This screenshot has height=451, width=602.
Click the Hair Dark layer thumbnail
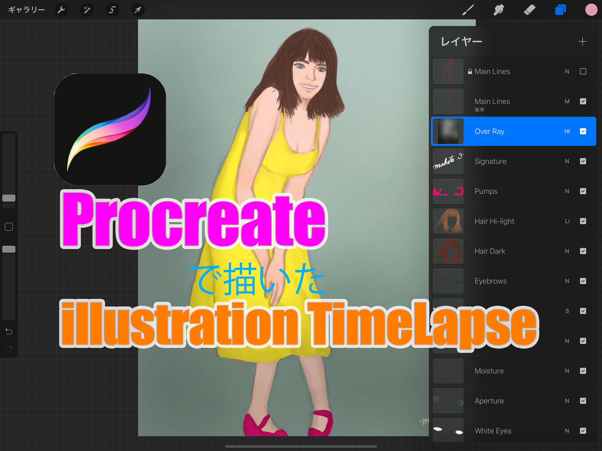(448, 251)
